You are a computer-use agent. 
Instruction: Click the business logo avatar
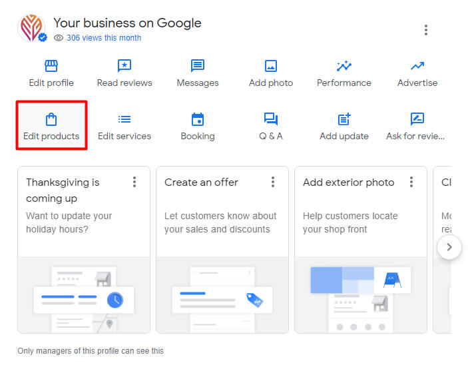(31, 28)
